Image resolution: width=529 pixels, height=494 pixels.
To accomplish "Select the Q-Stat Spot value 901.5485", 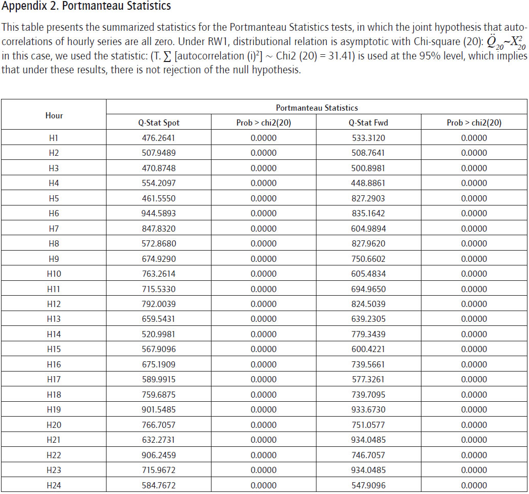I will pyautogui.click(x=158, y=409).
